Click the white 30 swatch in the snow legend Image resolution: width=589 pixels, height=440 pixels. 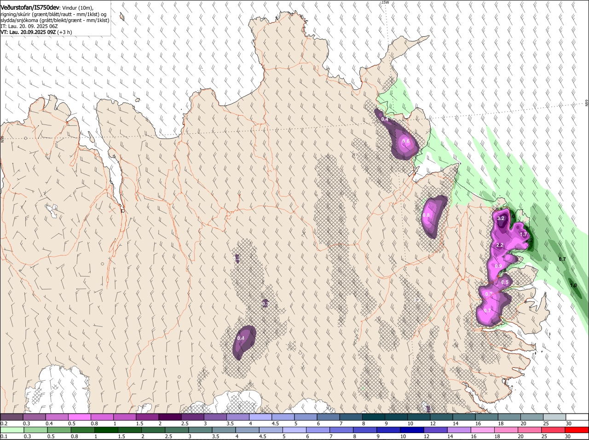pyautogui.click(x=577, y=417)
